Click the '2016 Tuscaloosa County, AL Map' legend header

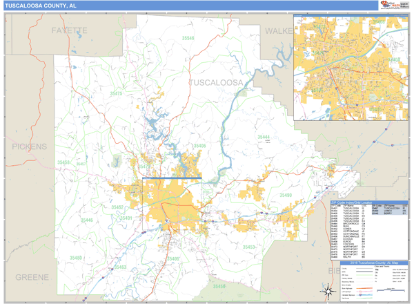pos(374,263)
